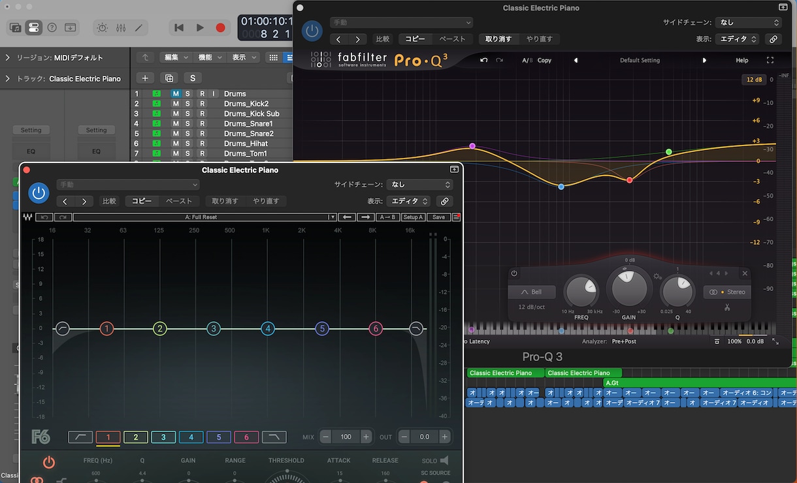Open the Bell filter shape dropdown

coord(532,292)
